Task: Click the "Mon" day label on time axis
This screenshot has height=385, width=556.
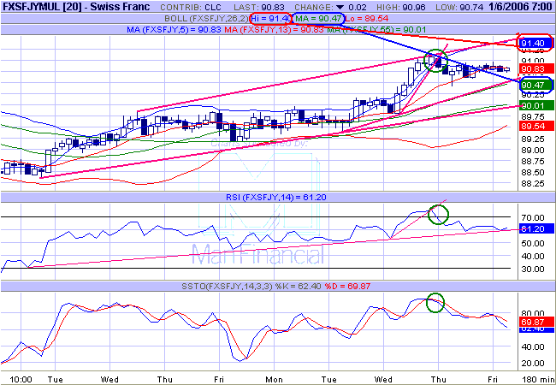Action: (275, 379)
